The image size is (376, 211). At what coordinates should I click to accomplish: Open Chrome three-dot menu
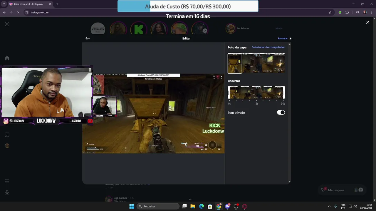[x=372, y=12]
